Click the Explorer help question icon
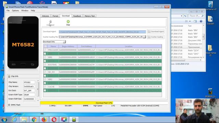The image size is (219, 123). pyautogui.click(x=201, y=21)
